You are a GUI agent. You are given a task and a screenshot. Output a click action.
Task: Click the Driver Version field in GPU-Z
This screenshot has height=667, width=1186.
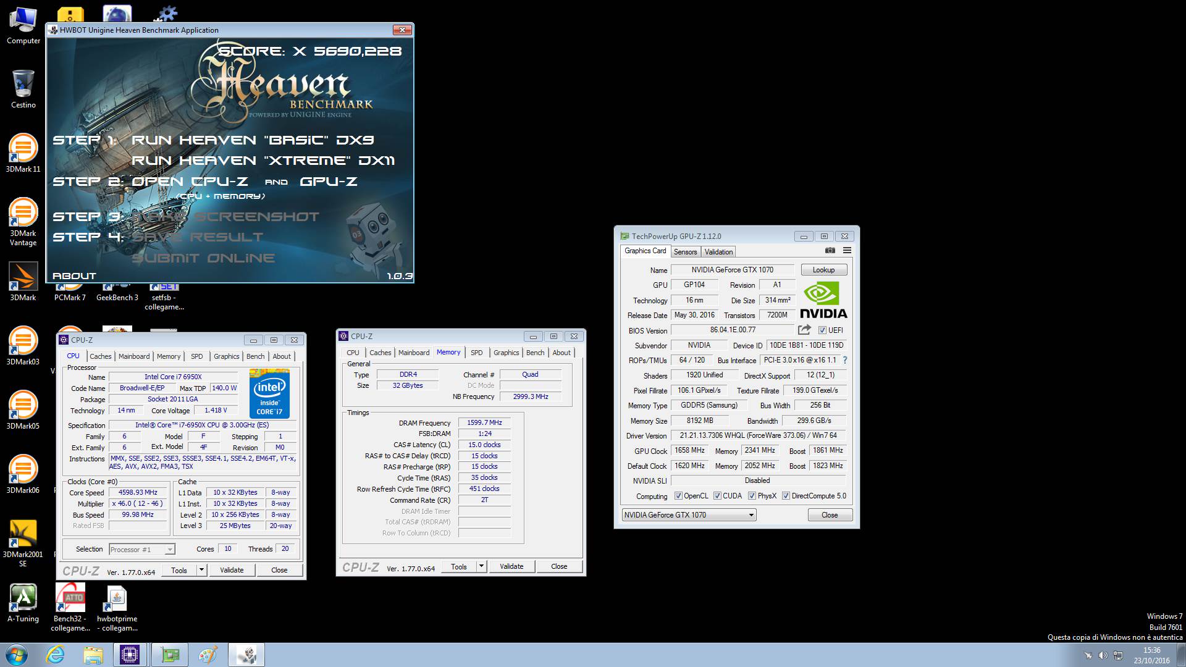tap(758, 435)
